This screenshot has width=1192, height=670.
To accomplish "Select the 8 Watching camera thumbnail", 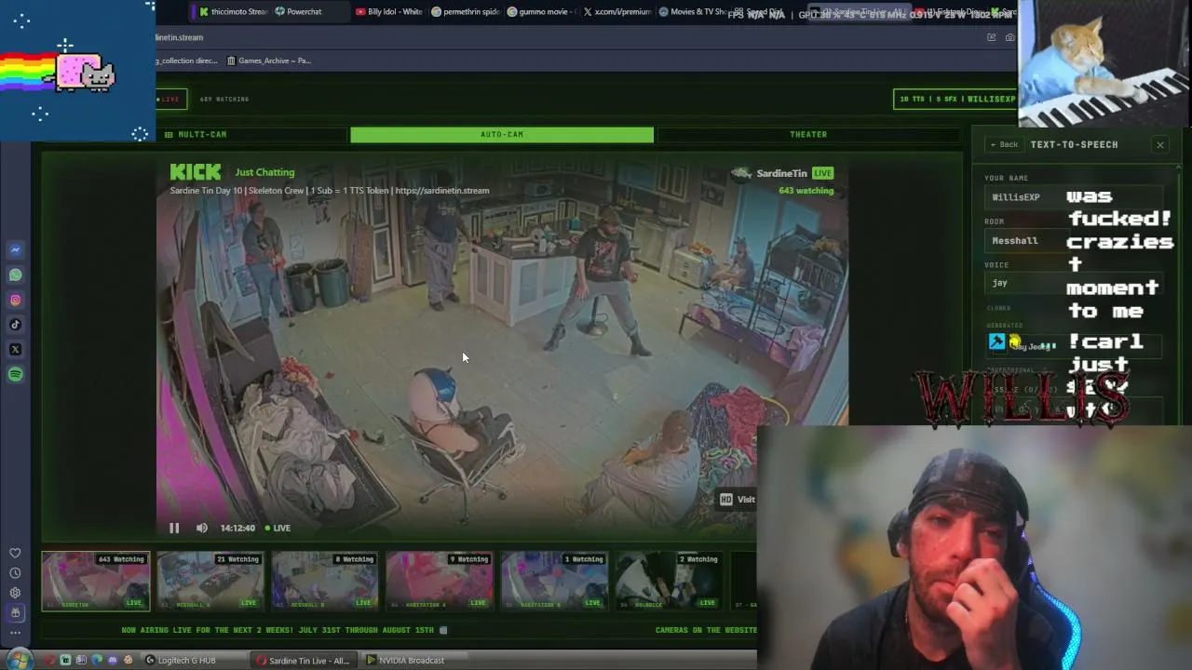I will pos(325,581).
